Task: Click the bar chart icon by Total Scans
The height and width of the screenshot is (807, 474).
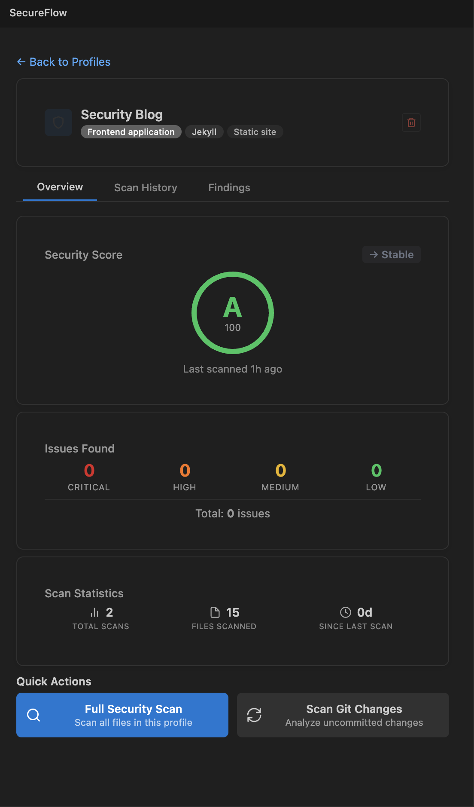Action: coord(94,612)
